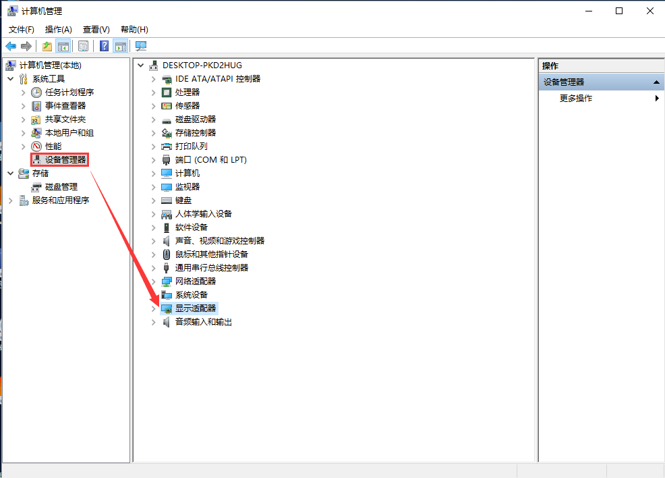
Task: Click the 系统工具 tools icon
Action: click(x=24, y=79)
